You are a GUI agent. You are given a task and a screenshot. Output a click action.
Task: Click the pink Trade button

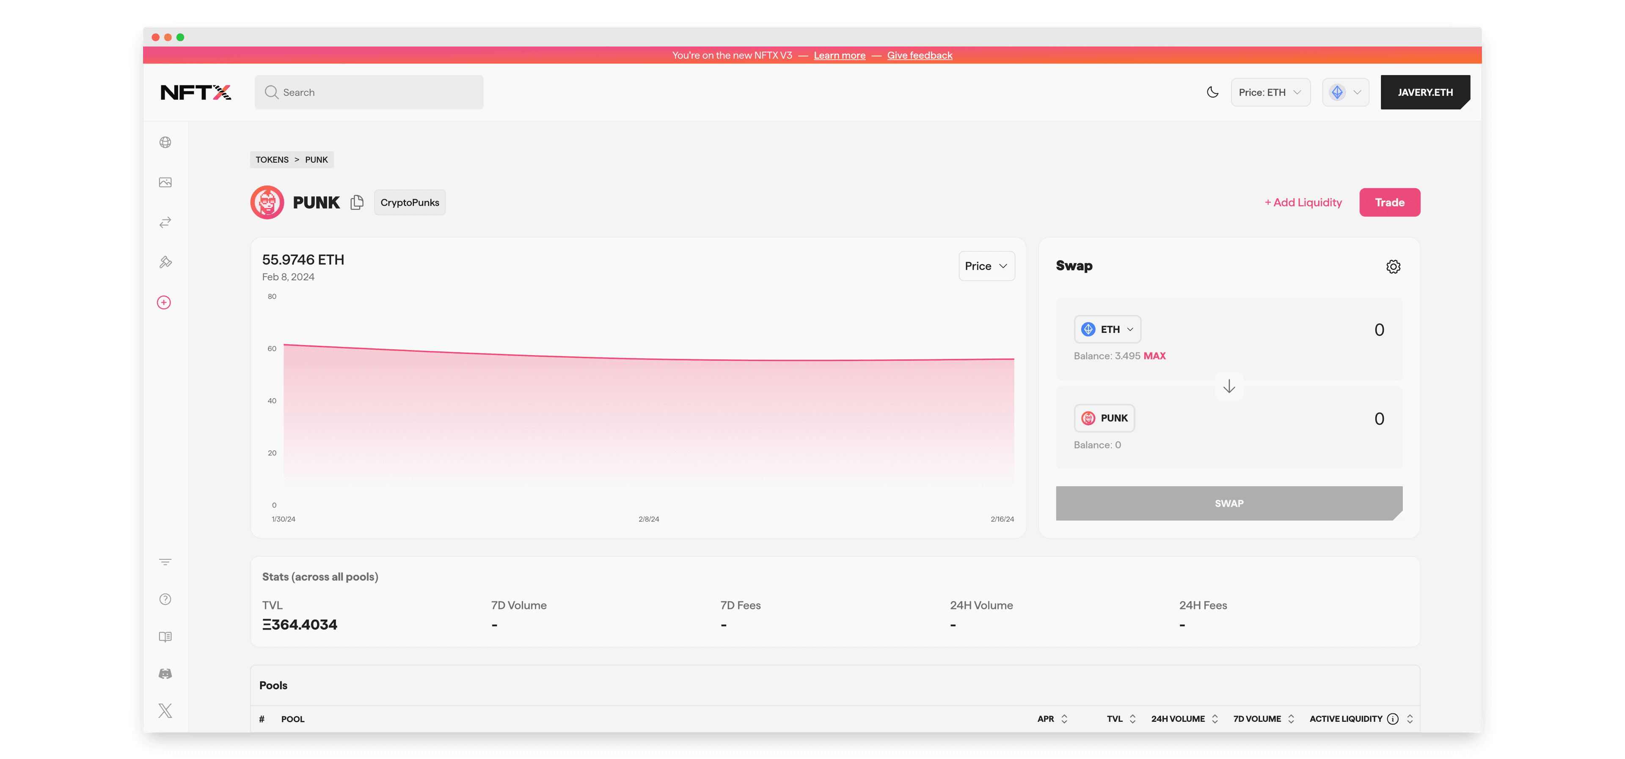click(x=1389, y=203)
